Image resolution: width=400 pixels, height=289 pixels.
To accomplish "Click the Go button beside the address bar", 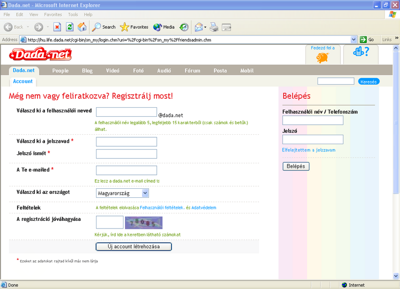I will [x=366, y=40].
